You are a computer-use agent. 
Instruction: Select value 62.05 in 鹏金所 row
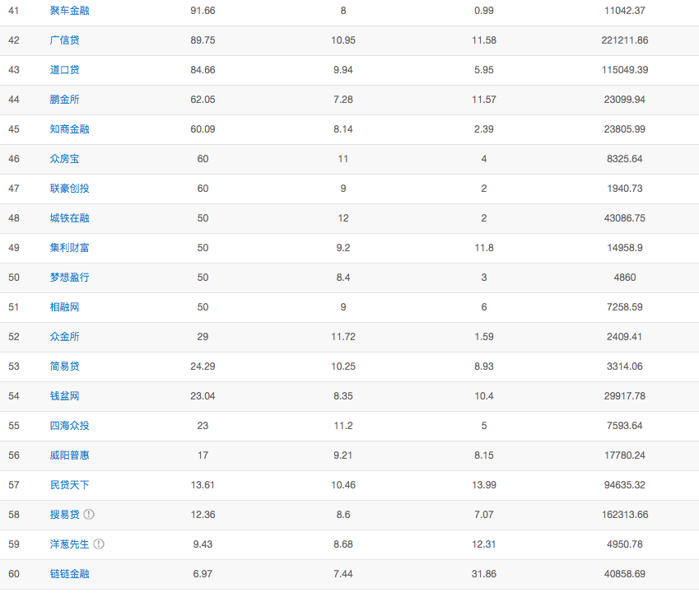203,100
